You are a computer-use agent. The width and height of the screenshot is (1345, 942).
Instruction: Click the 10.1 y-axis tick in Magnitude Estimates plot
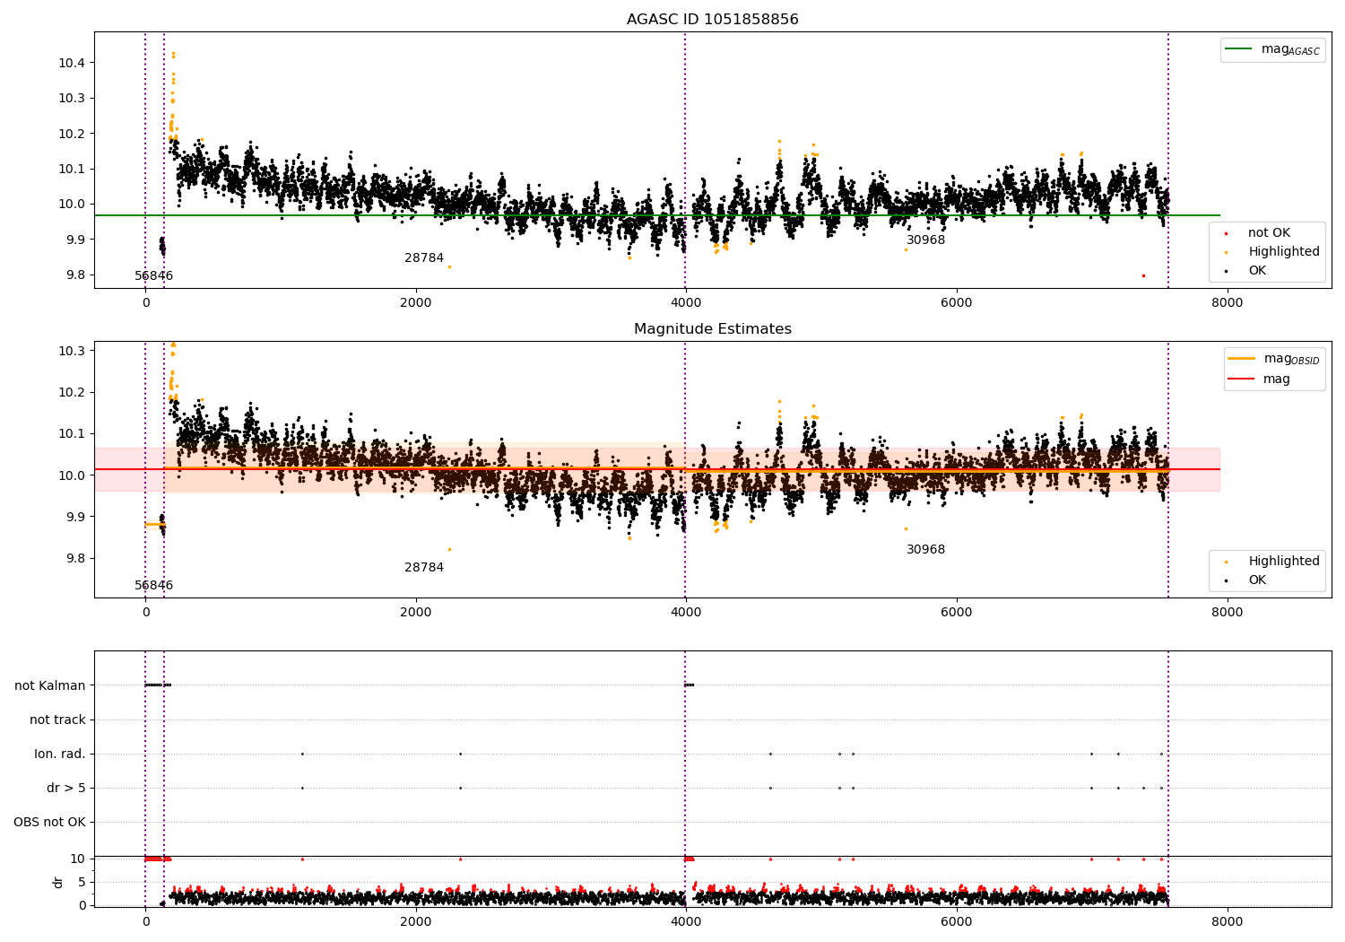coord(72,434)
